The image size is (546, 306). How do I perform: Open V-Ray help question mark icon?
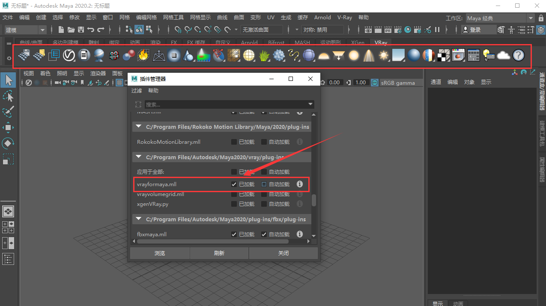point(519,55)
